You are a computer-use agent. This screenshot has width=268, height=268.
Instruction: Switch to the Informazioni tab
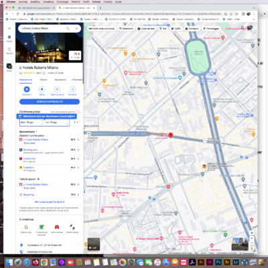click(x=77, y=80)
